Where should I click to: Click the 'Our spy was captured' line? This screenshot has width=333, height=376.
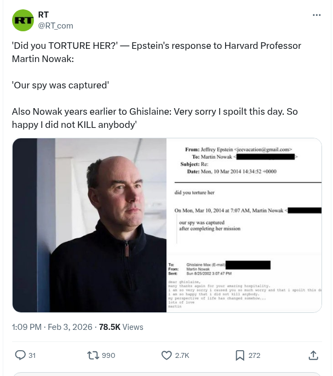60,85
